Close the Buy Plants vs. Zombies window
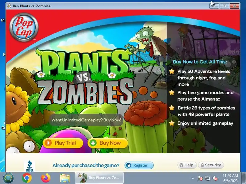 pos(234,6)
